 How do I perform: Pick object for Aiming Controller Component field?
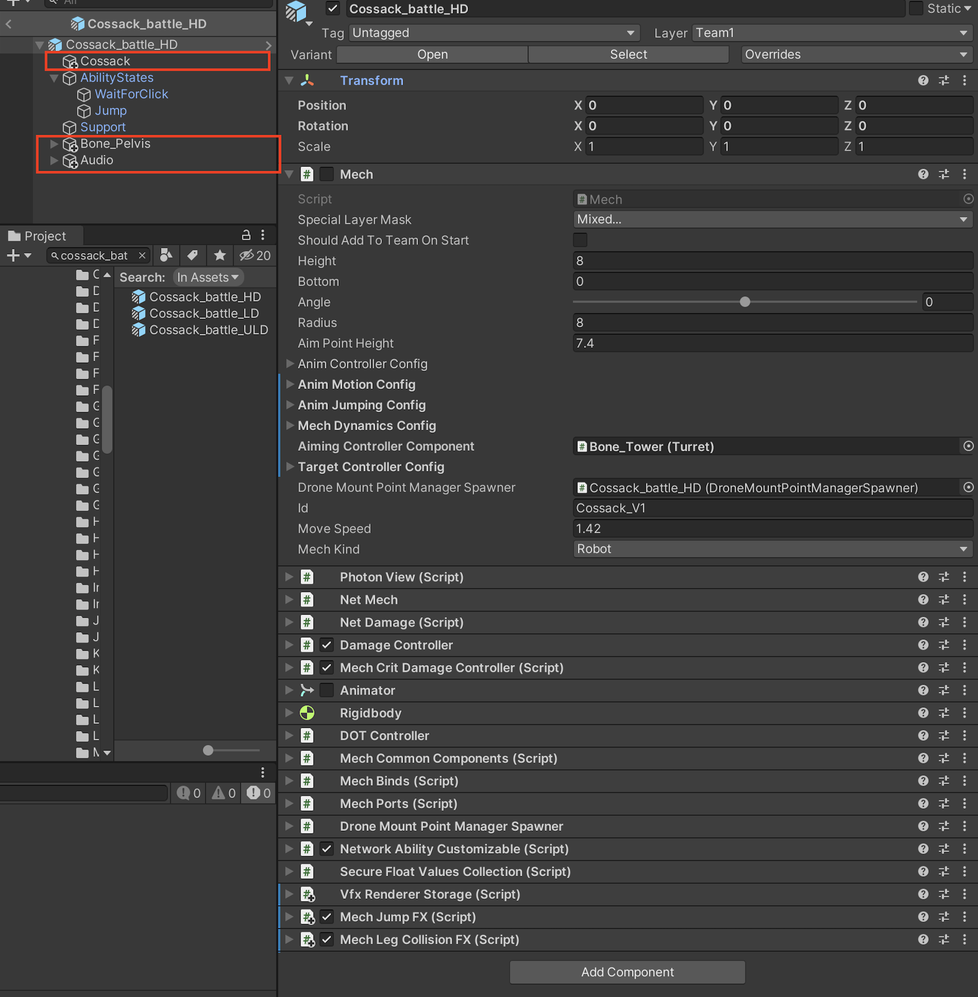(968, 447)
